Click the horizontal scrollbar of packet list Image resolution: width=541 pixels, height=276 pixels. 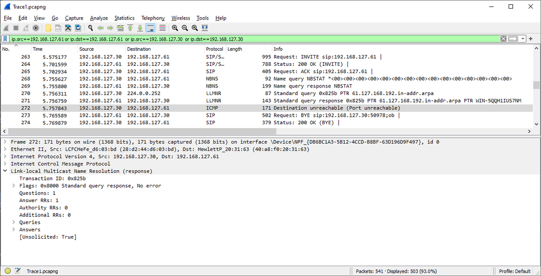click(x=142, y=131)
